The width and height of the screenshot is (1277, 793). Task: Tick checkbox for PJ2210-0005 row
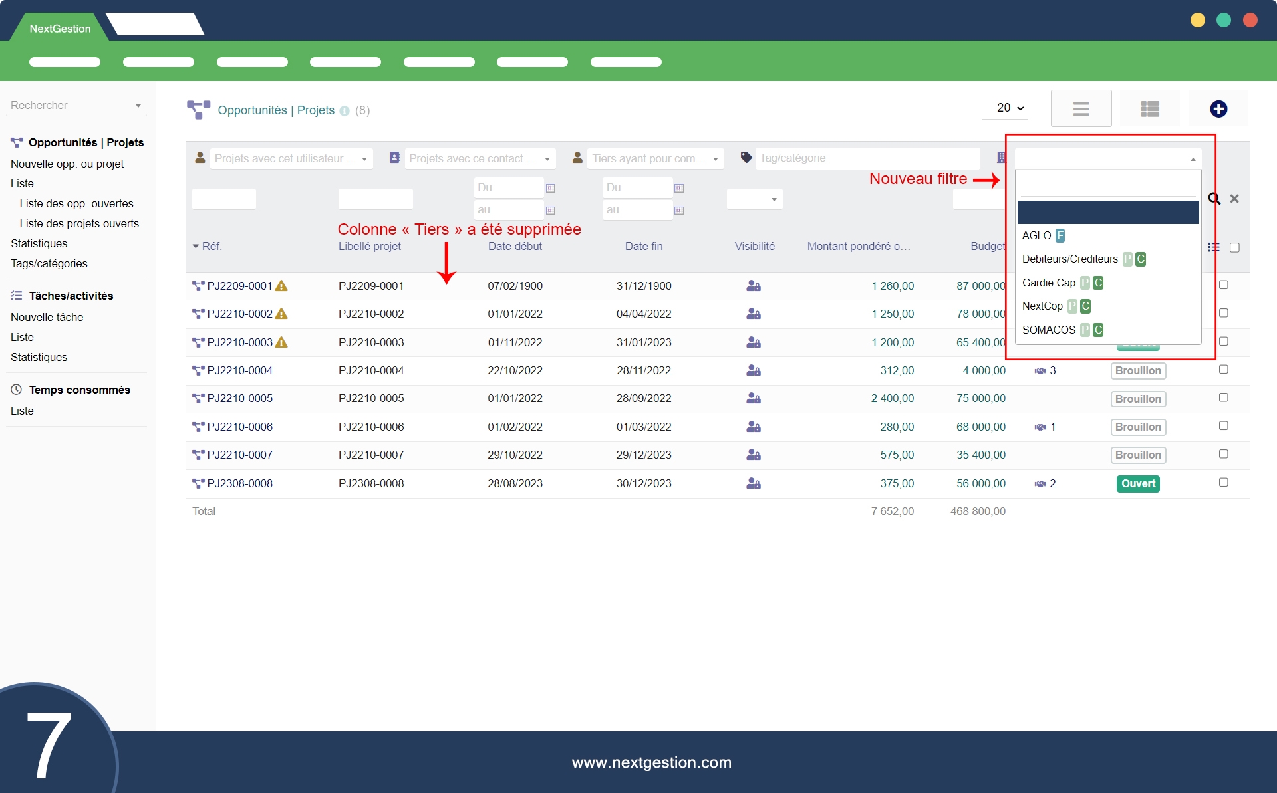pos(1223,397)
